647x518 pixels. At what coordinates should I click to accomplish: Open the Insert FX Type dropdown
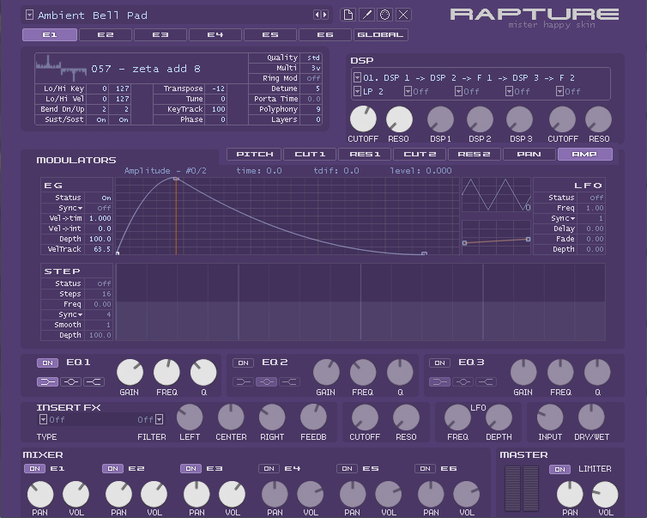click(43, 419)
